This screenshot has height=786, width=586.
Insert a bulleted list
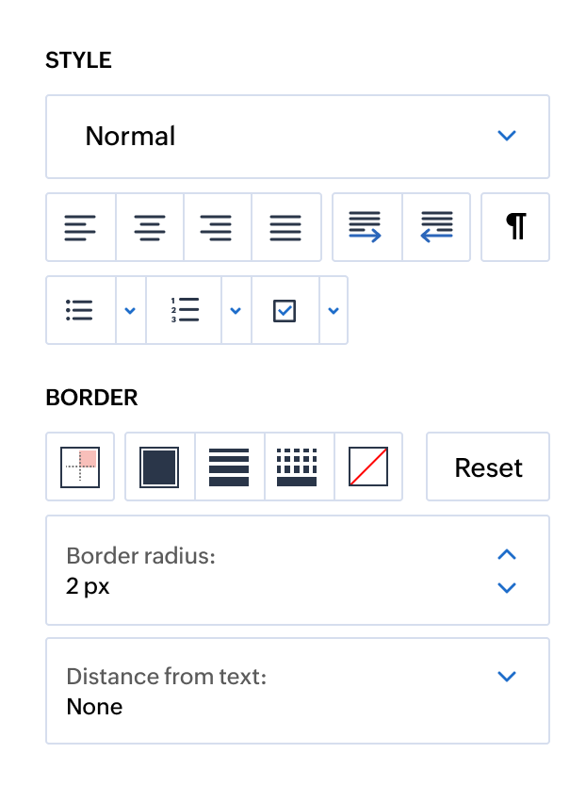(81, 310)
